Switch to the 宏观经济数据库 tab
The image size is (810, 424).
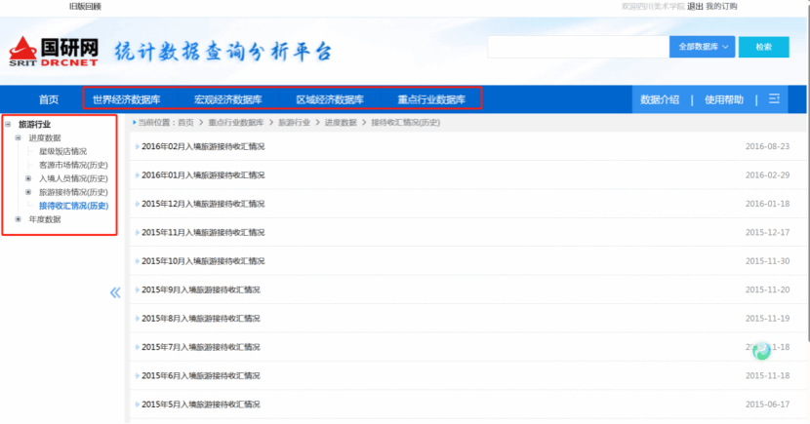pos(228,99)
